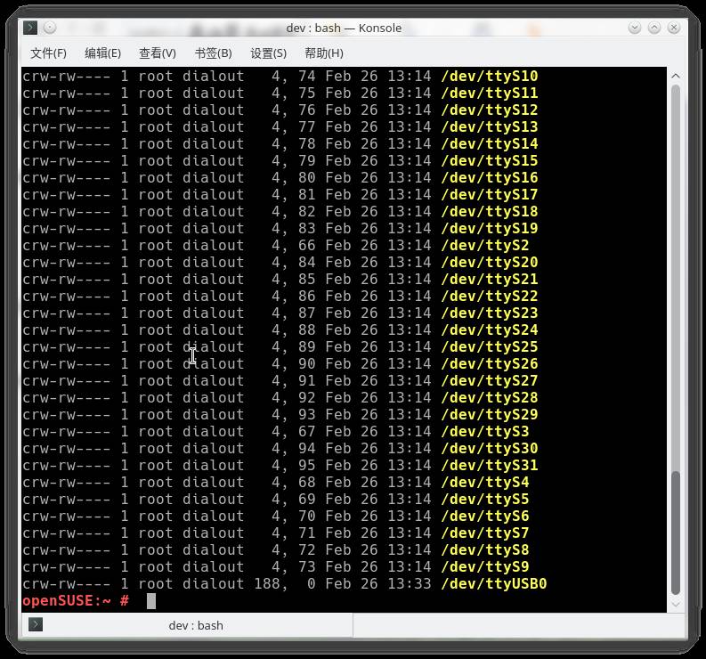Click the /dev/ttyS9 entry

(485, 567)
